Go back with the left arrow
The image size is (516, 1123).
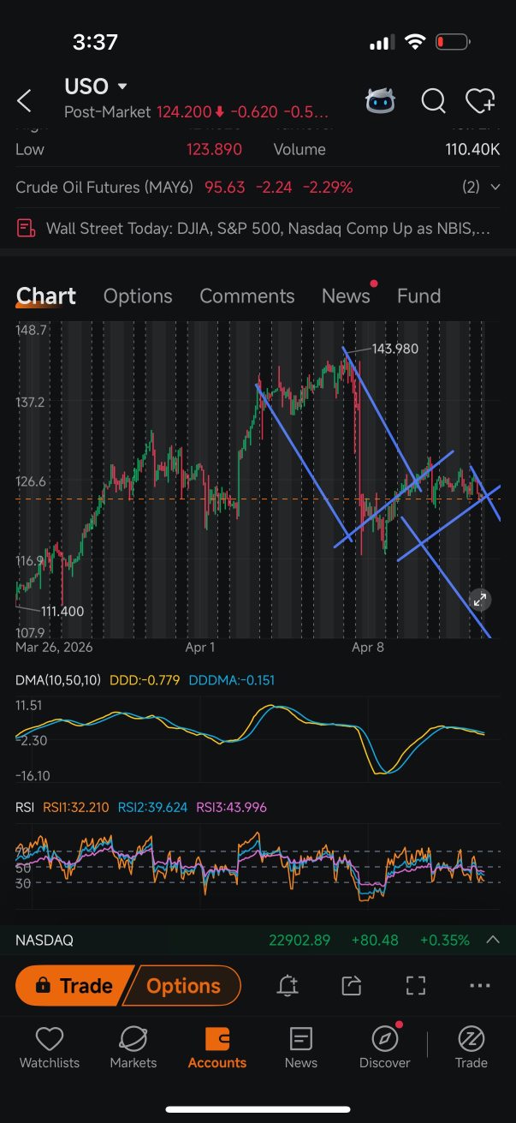24,101
